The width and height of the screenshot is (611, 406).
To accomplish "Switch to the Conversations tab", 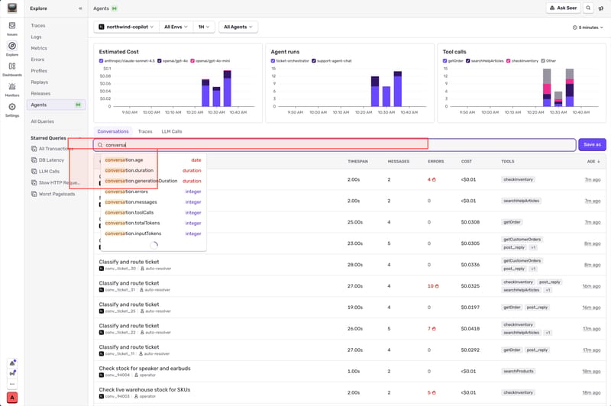I will pos(113,131).
